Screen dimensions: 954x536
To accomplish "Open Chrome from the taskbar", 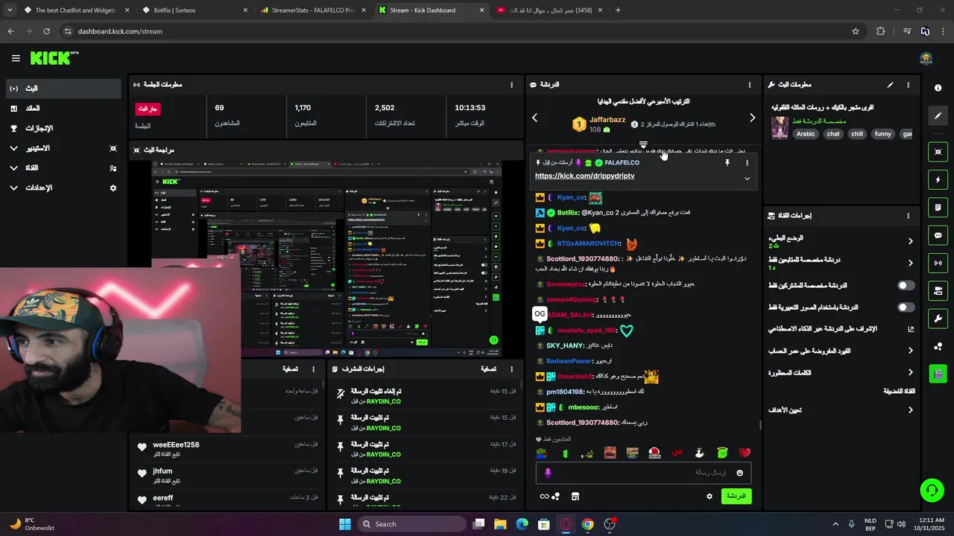I will (588, 524).
